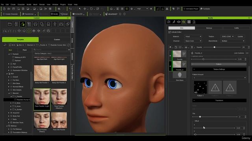Toggle visibility of the Freckle_0 layer
This screenshot has height=141, width=252.
[170, 66]
